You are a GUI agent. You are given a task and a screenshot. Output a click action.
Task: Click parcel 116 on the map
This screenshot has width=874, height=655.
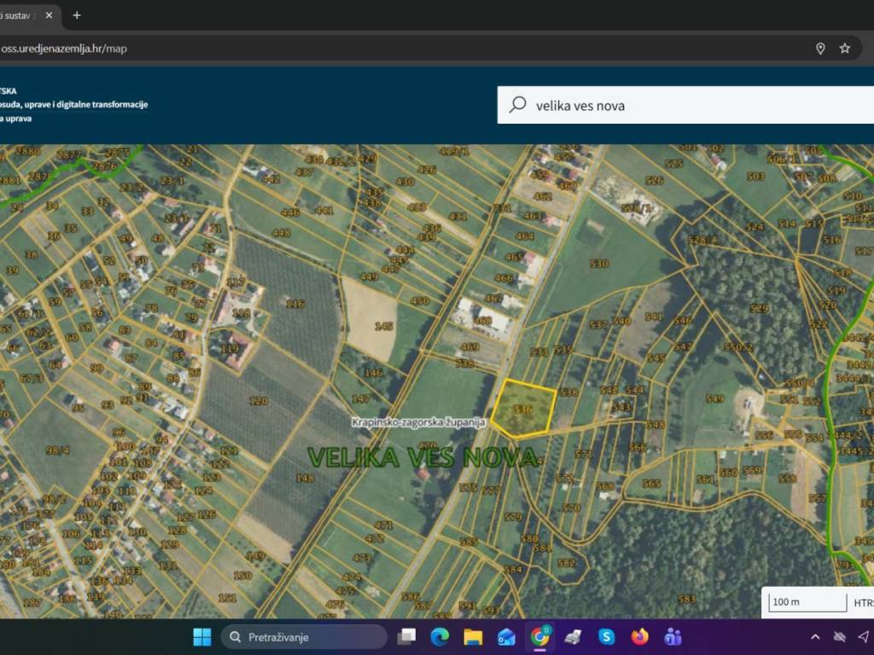pyautogui.click(x=295, y=304)
